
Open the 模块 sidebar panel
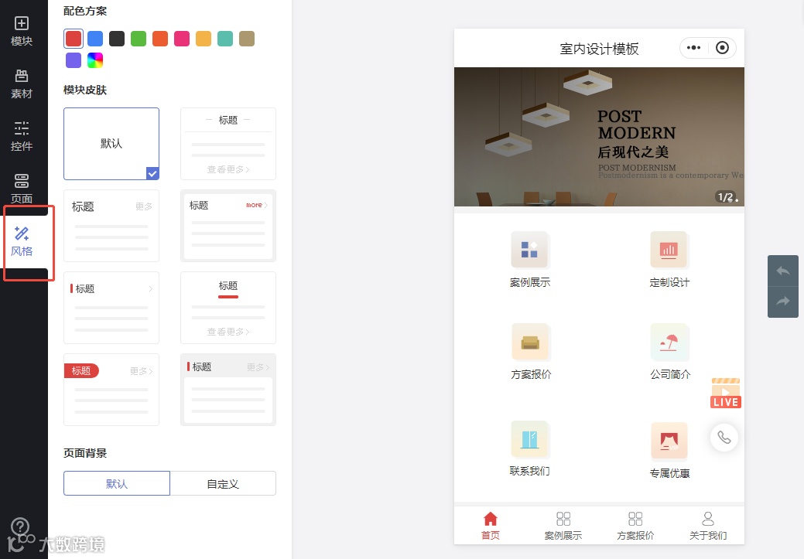pyautogui.click(x=22, y=31)
